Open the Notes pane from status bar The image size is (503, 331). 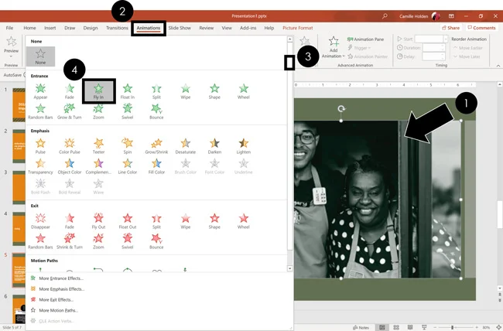(361, 327)
